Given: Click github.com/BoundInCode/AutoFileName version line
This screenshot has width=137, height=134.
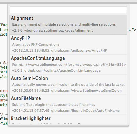Looking at the screenshot, I should (x=66, y=111).
